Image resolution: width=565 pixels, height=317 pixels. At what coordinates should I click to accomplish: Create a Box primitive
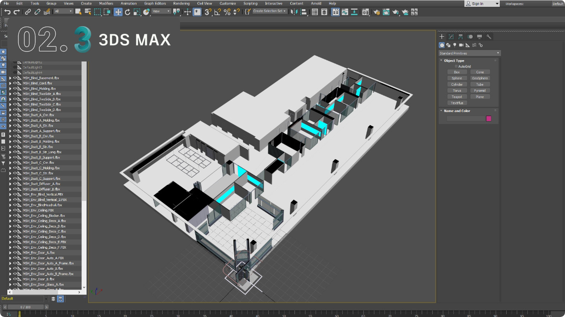point(457,72)
